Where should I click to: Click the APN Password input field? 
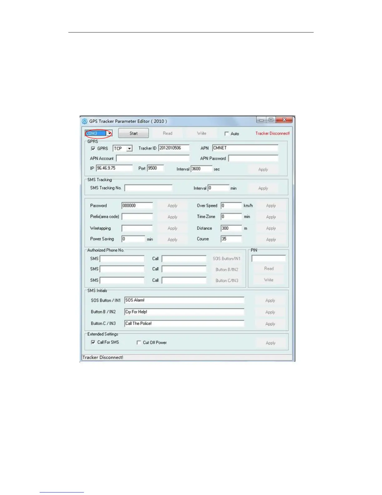(x=253, y=158)
